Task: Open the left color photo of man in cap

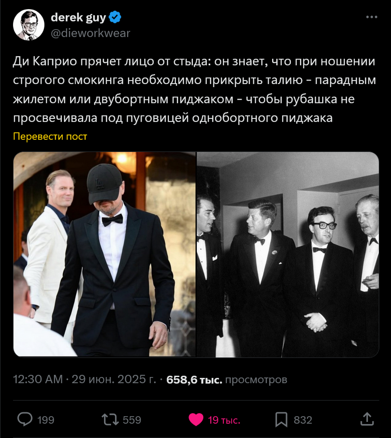Action: click(x=104, y=254)
